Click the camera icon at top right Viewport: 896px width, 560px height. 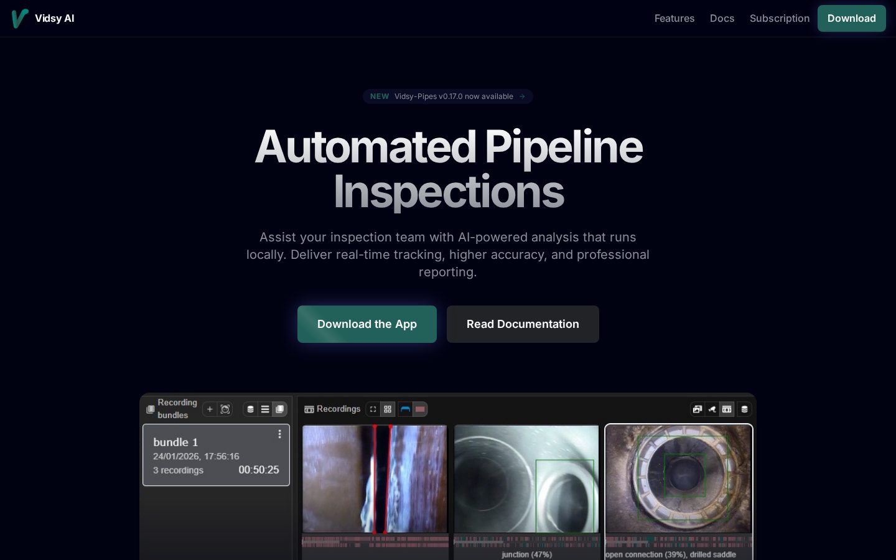[712, 409]
